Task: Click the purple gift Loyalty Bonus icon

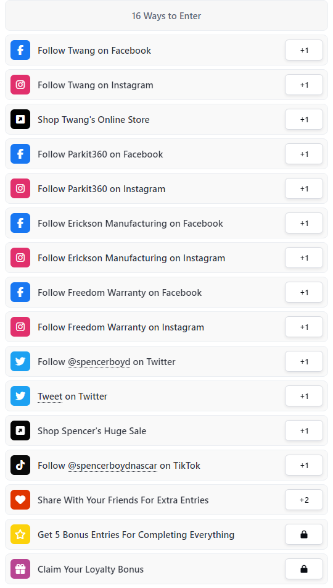Action: [x=20, y=569]
